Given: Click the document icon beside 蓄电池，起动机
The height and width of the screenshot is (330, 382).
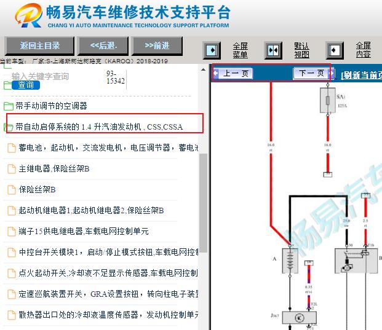Looking at the screenshot, I should tap(12, 148).
